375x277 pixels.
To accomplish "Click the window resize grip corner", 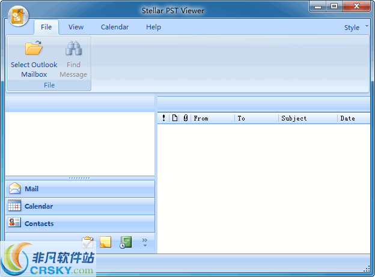I will (367, 270).
